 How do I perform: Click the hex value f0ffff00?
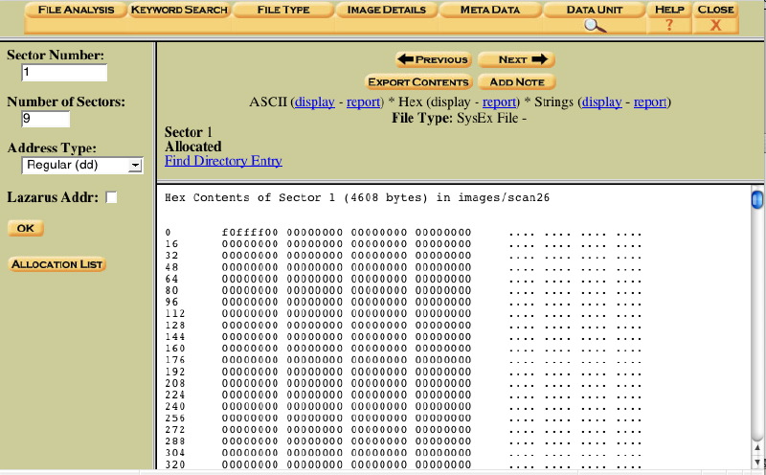250,233
